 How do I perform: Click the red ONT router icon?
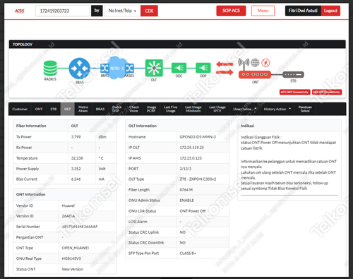pos(255,74)
